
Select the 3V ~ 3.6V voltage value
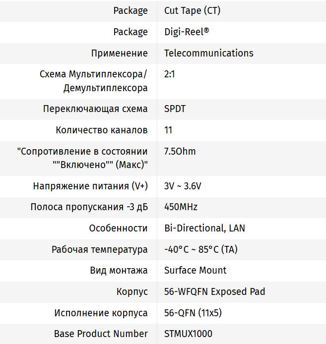tap(183, 186)
